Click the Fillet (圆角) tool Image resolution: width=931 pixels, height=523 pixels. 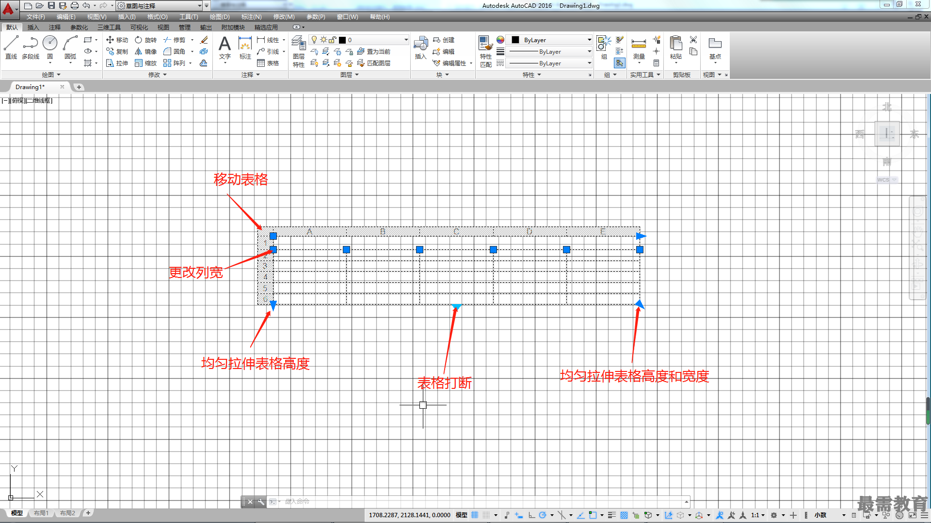(175, 51)
